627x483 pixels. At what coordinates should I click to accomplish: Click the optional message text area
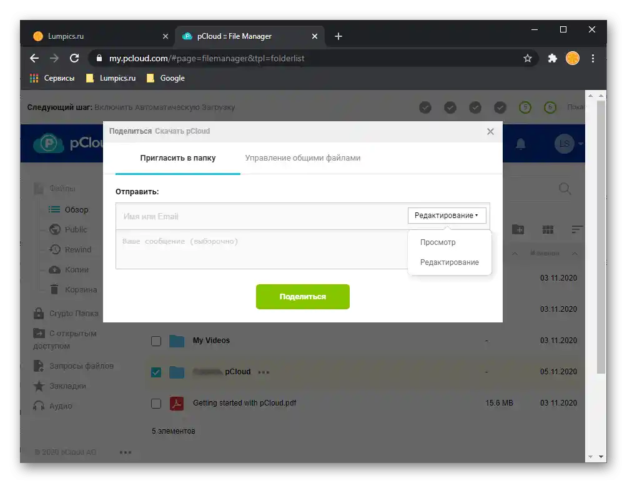tap(262, 249)
